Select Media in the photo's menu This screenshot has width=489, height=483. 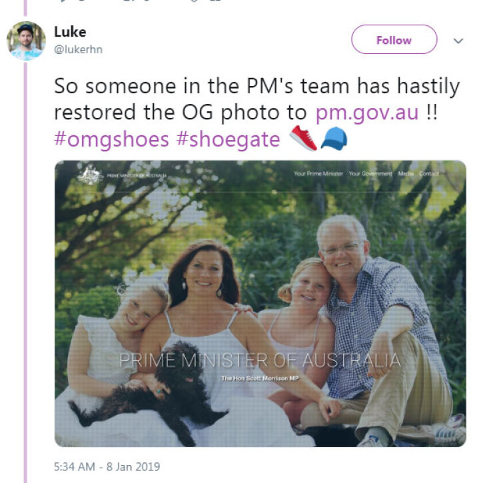tap(406, 174)
